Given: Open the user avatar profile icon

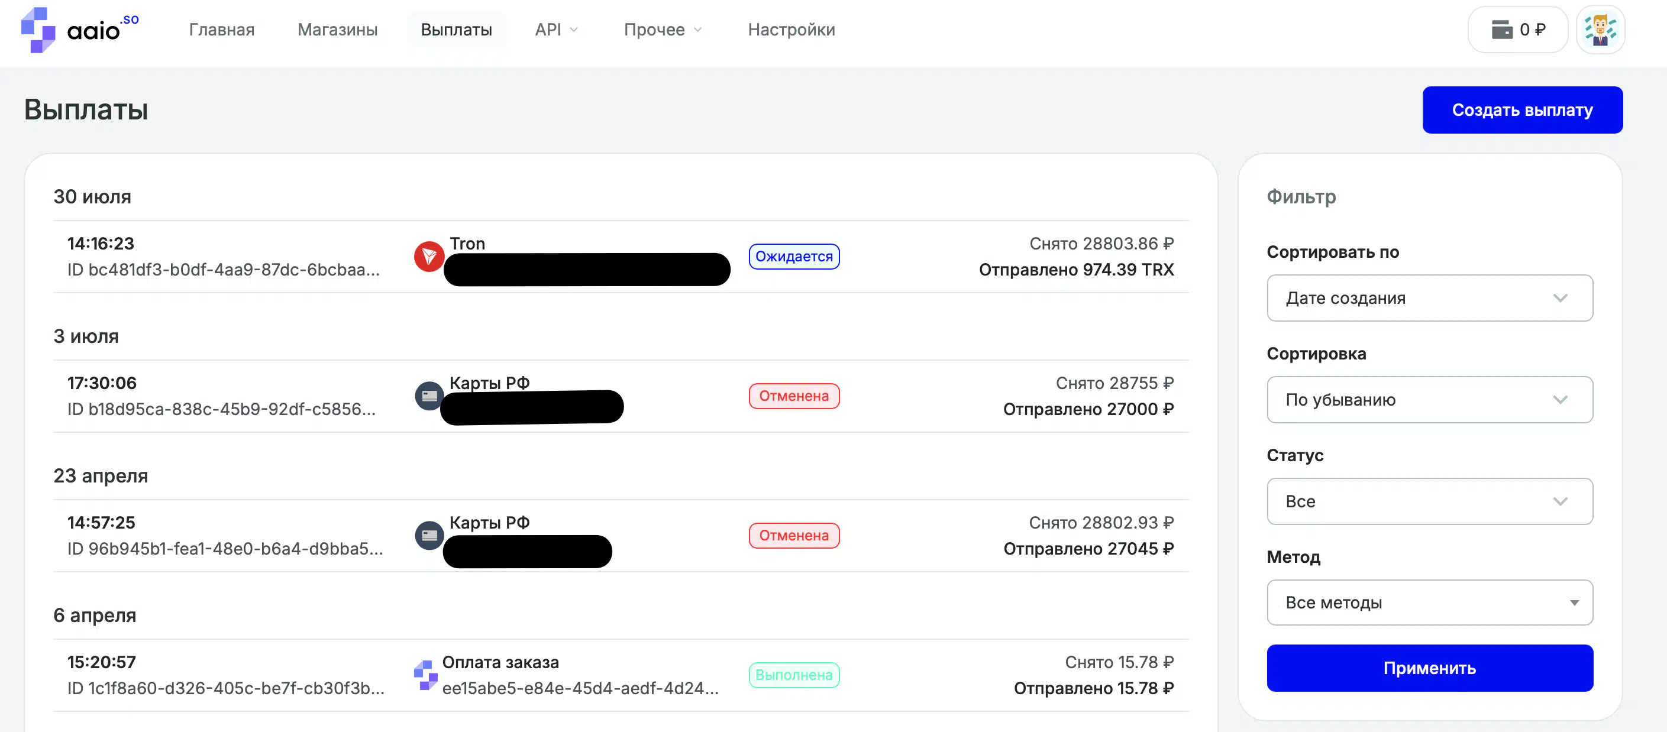Looking at the screenshot, I should point(1600,30).
